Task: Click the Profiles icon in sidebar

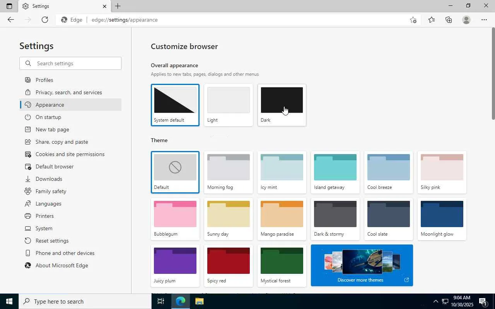Action: tap(28, 80)
